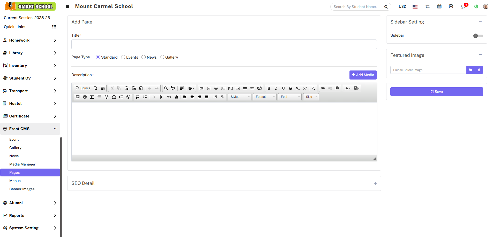Image resolution: width=492 pixels, height=237 pixels.
Task: Apply Blockquote formatting in the editor
Action: click(x=169, y=97)
